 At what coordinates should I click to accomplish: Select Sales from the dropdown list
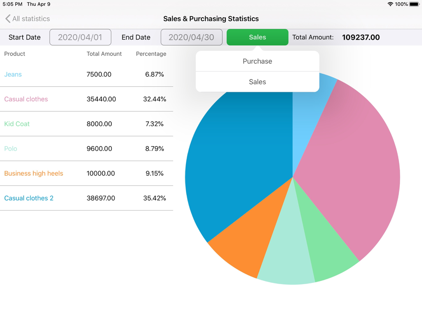(257, 82)
